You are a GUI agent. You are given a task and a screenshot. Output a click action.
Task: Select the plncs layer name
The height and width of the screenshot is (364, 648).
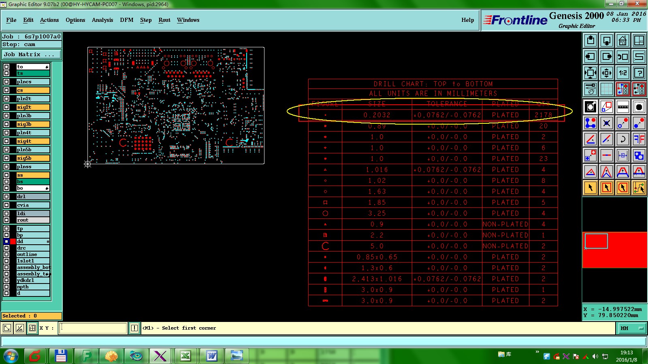pyautogui.click(x=33, y=82)
